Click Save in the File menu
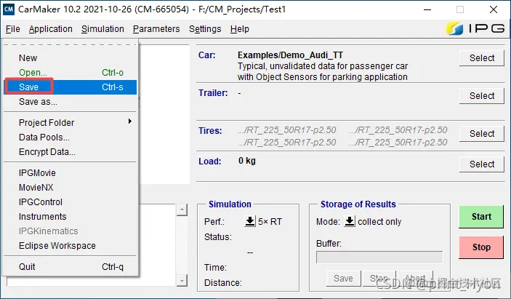511x299 pixels. 70,87
